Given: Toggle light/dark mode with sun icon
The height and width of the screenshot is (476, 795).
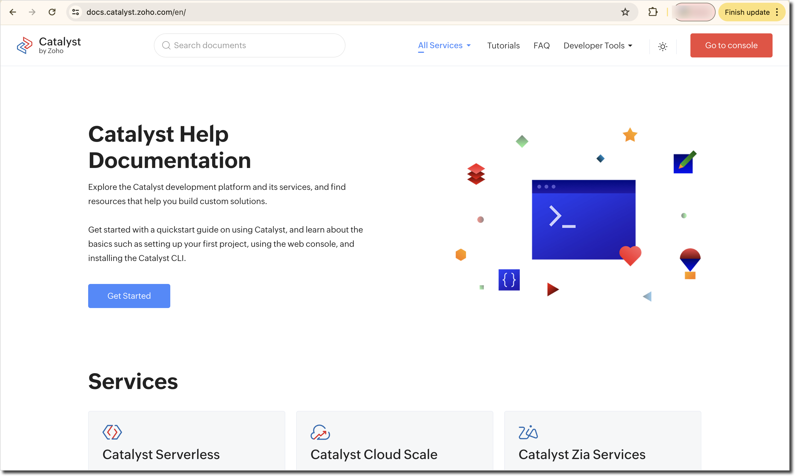Looking at the screenshot, I should 663,45.
